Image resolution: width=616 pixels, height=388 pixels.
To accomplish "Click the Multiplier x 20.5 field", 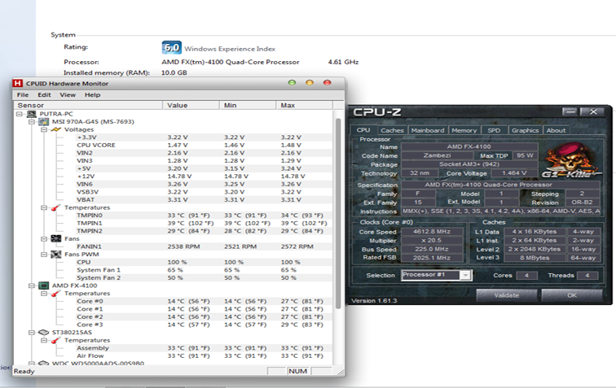I will click(x=431, y=241).
